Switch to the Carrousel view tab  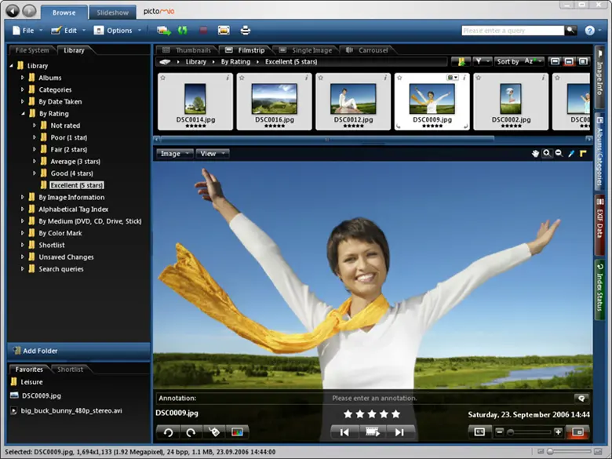point(367,50)
